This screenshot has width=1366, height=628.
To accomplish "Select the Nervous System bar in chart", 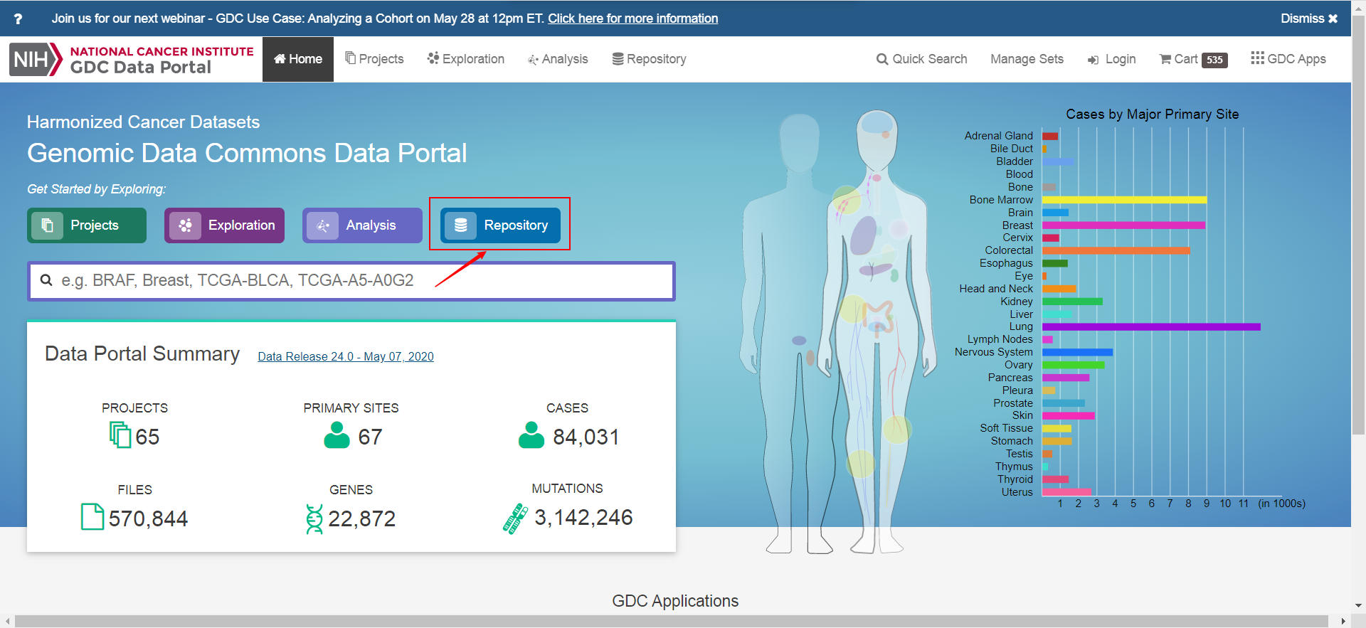I will (x=1077, y=353).
